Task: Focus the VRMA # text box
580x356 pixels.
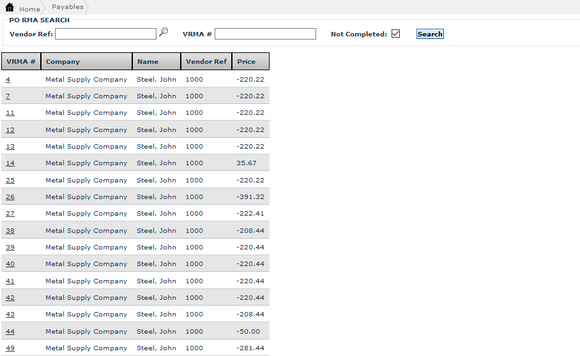Action: [x=265, y=34]
